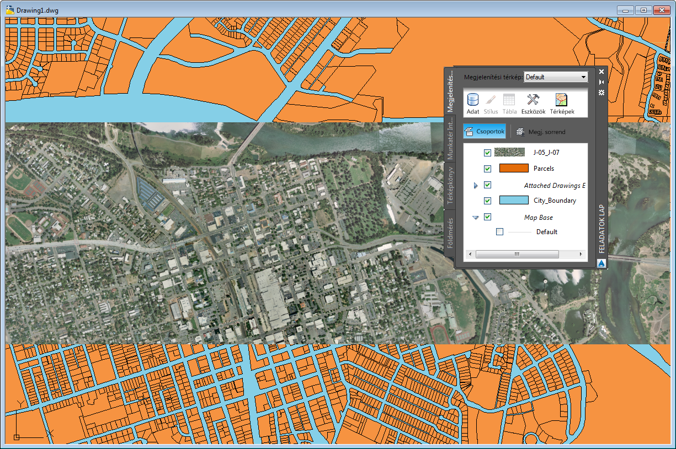The width and height of the screenshot is (676, 449).
Task: Select the Megjelenítés tab
Action: click(x=450, y=91)
